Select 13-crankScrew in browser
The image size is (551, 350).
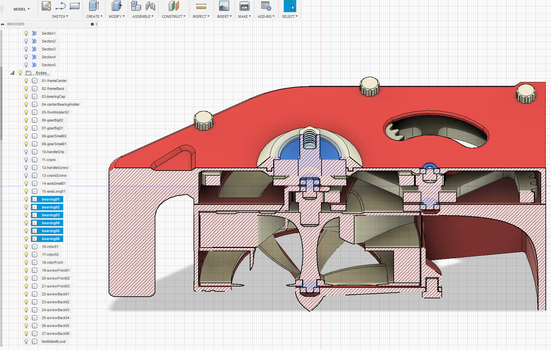[x=54, y=175]
